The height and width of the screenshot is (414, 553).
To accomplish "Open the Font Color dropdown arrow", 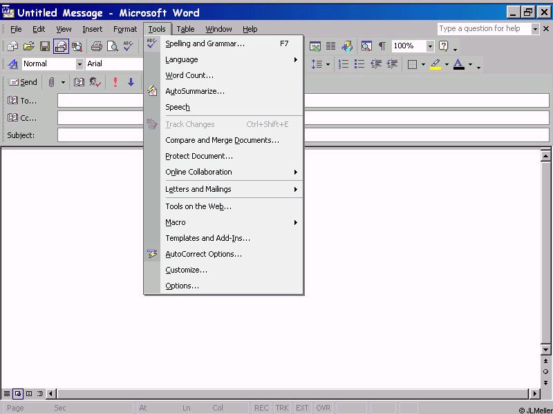I will coord(470,64).
